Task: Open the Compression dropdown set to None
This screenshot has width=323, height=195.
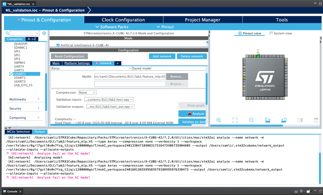Action: (88, 92)
